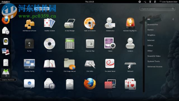
Task: Open the file cabinet icon in the left dock
Action: pyautogui.click(x=6, y=63)
